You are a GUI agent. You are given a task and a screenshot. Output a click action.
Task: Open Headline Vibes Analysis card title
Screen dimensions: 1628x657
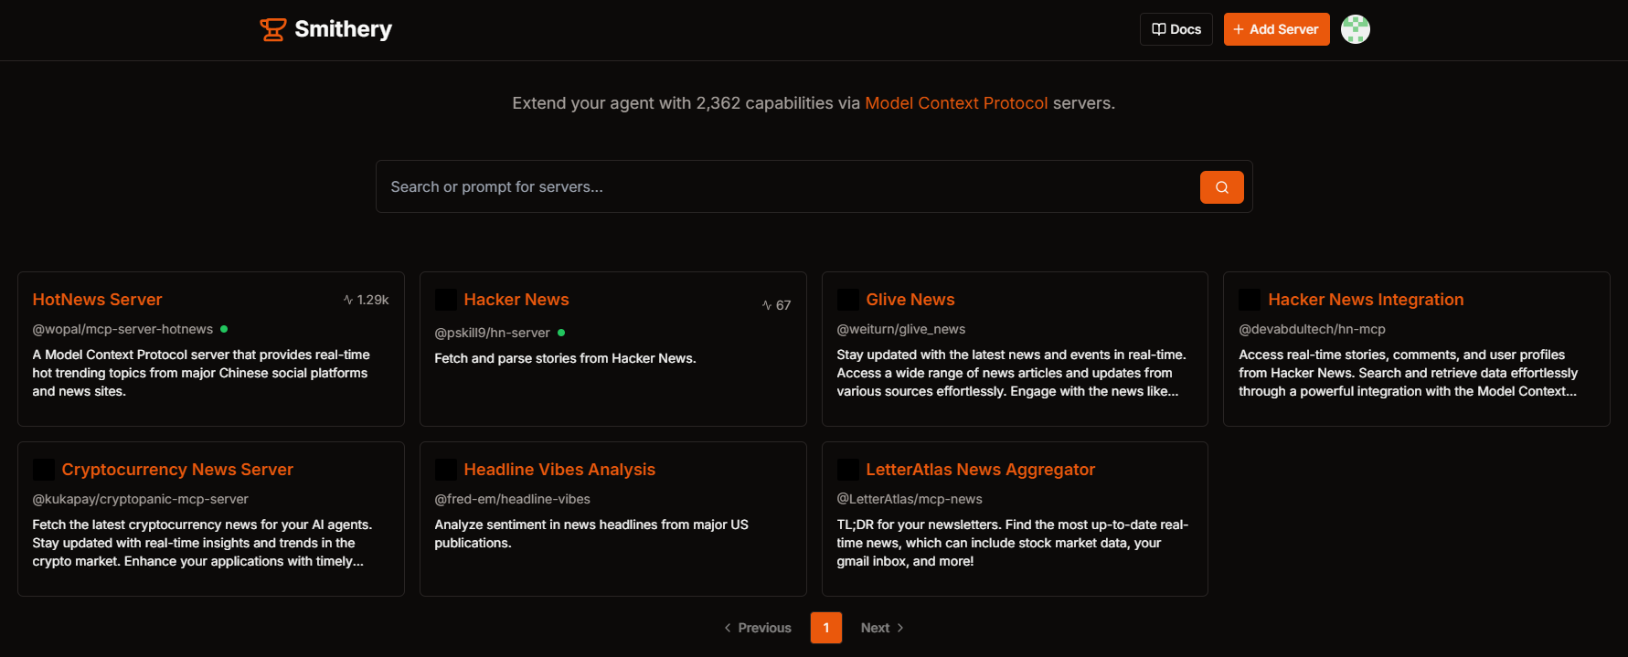click(x=559, y=470)
